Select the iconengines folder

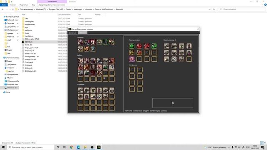(29, 21)
